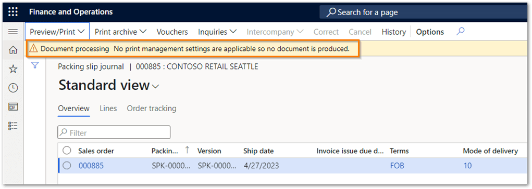Open the Preview/Print dropdown
The width and height of the screenshot is (532, 189).
click(57, 32)
